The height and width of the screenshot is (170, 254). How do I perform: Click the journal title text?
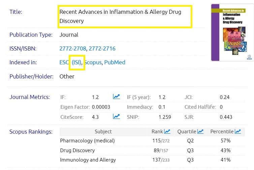(x=120, y=16)
